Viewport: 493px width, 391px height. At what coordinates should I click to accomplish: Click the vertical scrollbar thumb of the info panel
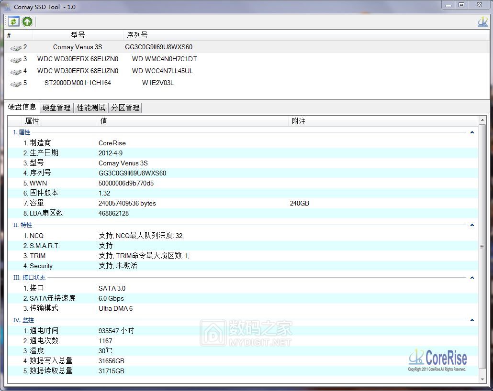click(x=482, y=247)
